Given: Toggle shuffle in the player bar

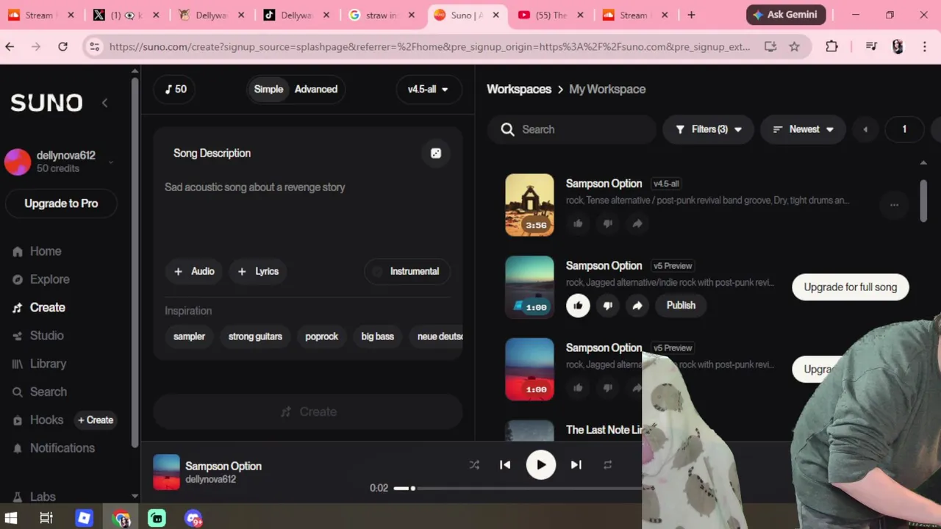Looking at the screenshot, I should 474,465.
